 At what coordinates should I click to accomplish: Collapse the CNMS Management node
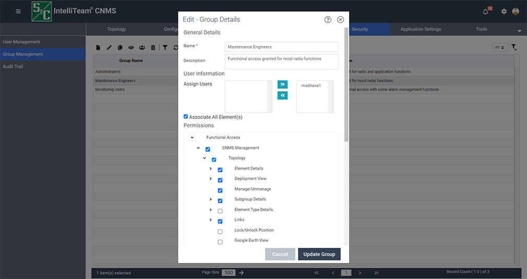(198, 148)
